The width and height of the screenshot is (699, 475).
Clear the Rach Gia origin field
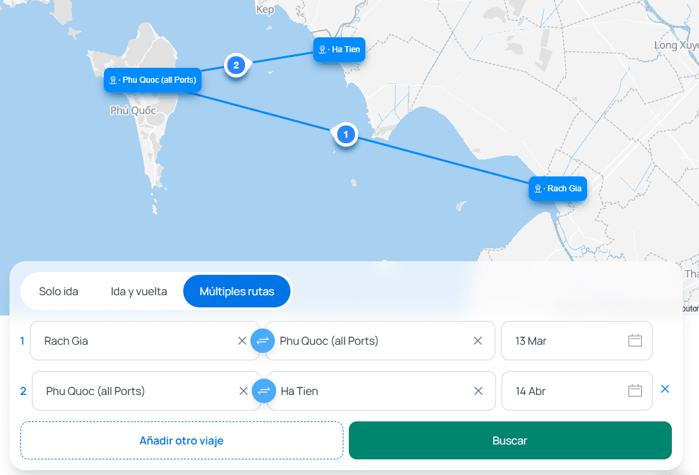click(x=242, y=341)
